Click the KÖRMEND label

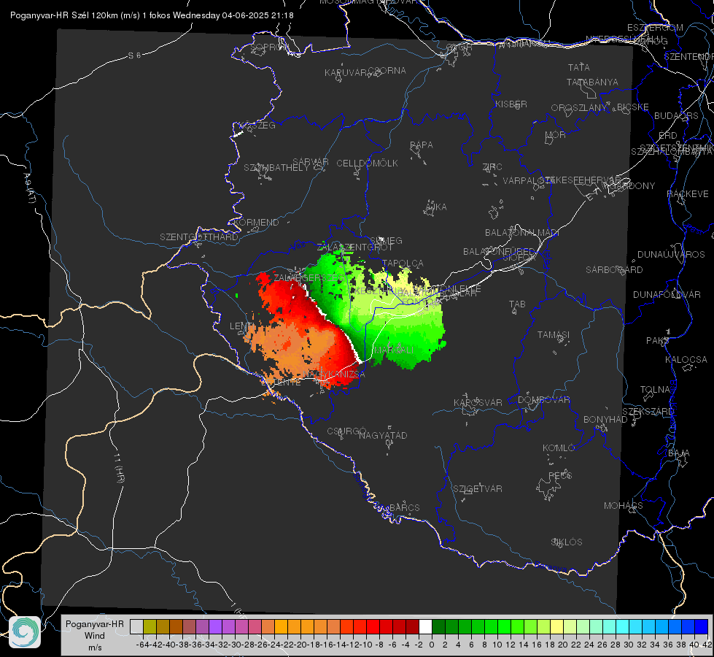(x=256, y=223)
